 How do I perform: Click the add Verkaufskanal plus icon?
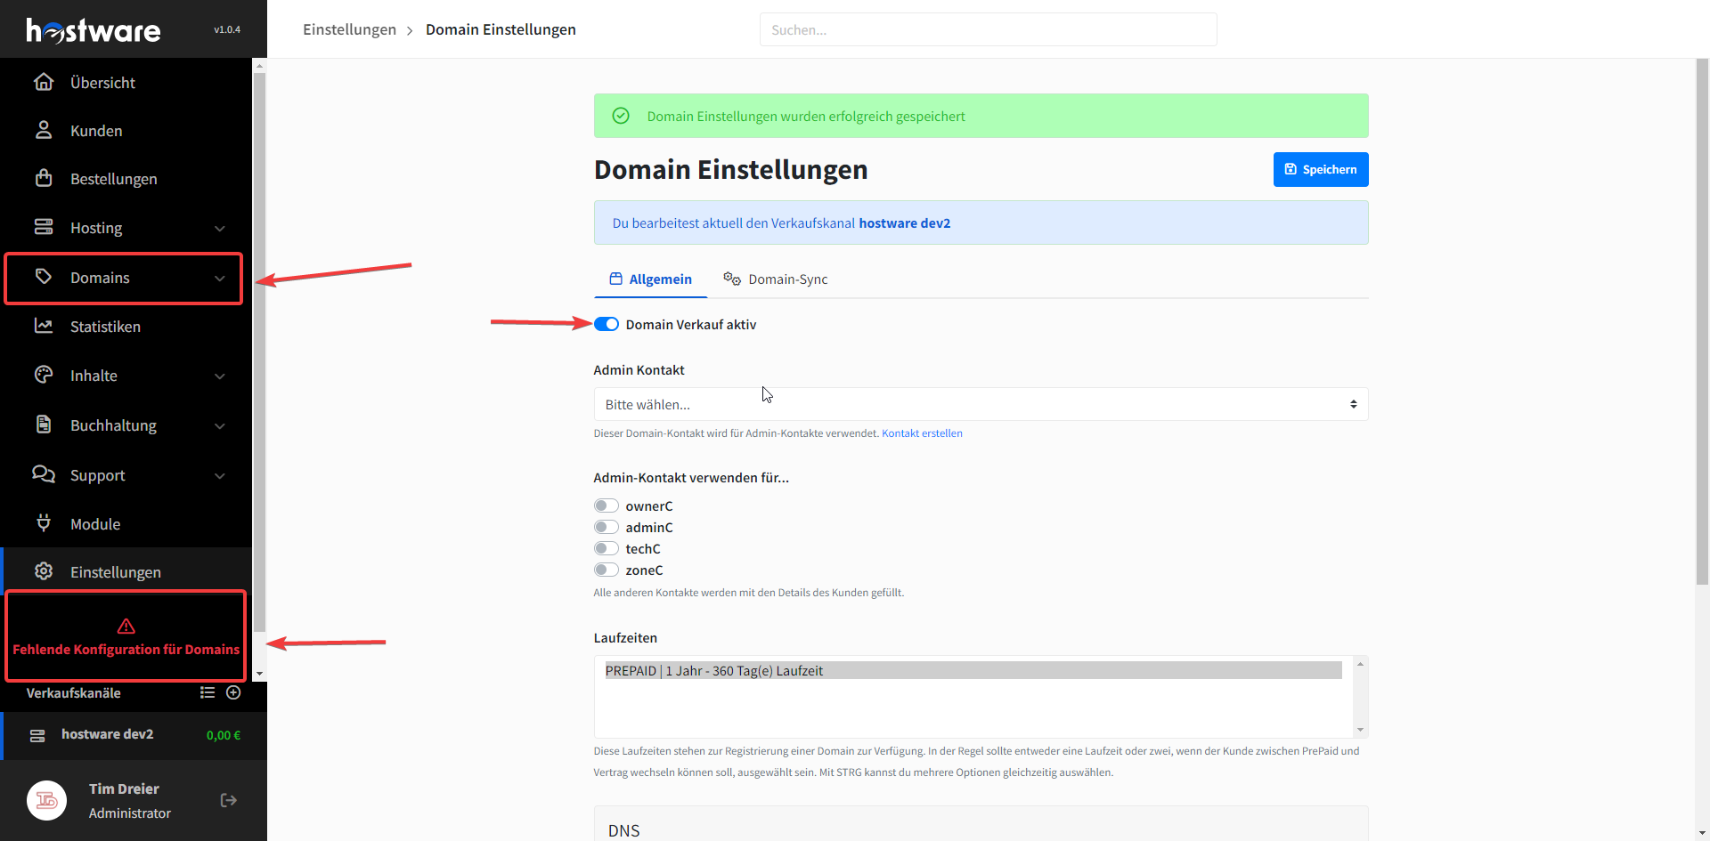[x=233, y=692]
